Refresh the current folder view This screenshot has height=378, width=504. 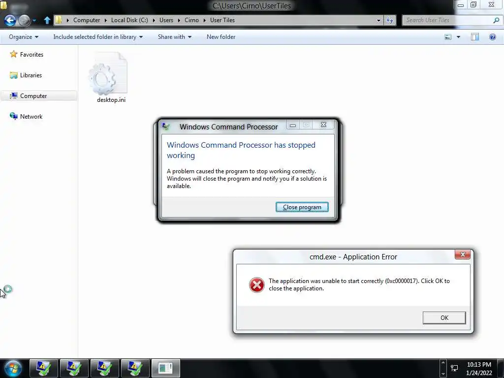(390, 20)
